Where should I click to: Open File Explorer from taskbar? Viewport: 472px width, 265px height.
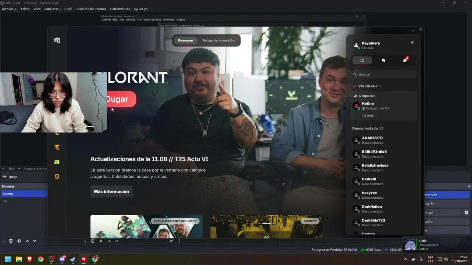pos(19,259)
